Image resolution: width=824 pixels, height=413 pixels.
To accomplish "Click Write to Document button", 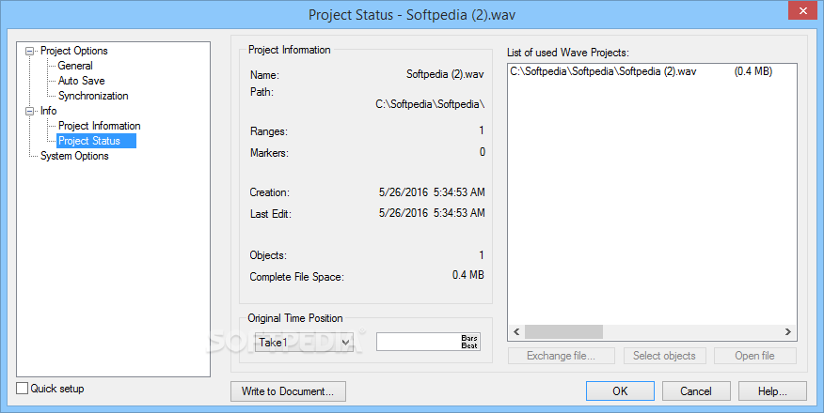I will click(x=288, y=391).
